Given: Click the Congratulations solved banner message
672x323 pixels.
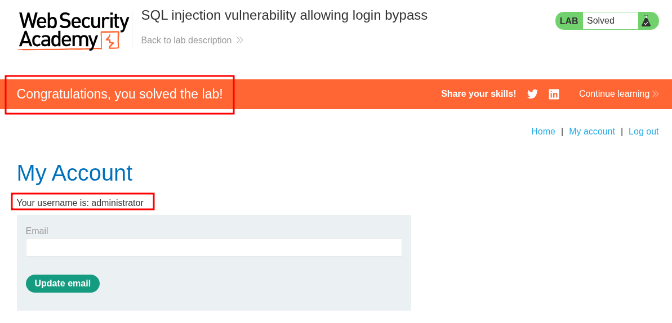Looking at the screenshot, I should click(119, 94).
